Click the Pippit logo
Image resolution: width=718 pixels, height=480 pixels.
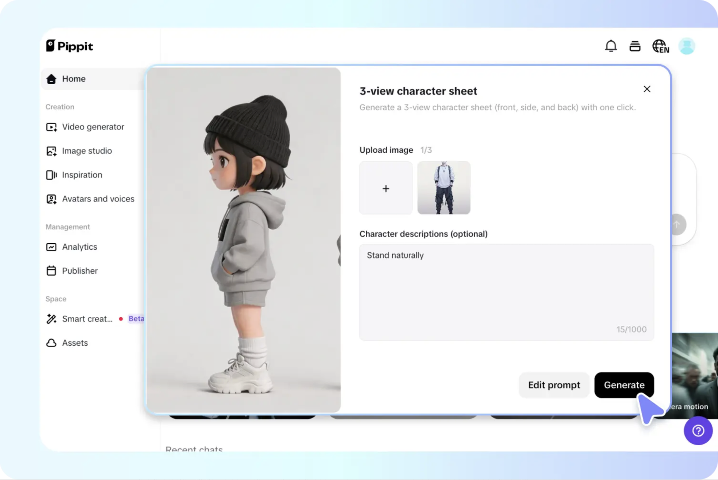point(70,46)
